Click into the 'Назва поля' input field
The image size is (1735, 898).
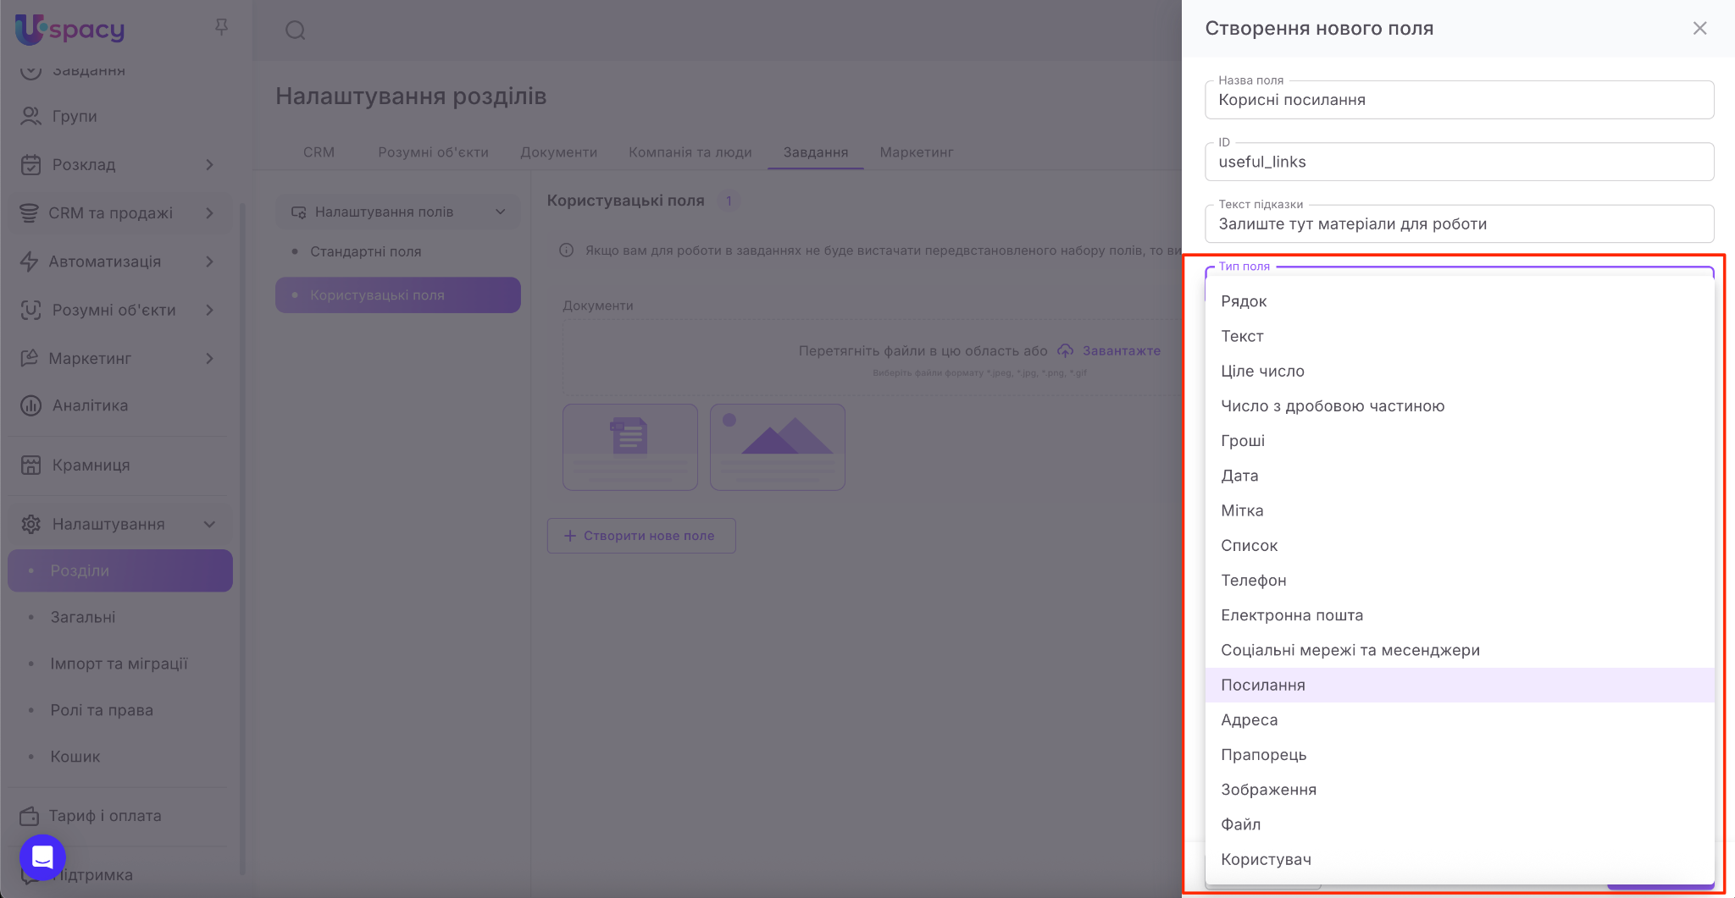click(x=1458, y=101)
